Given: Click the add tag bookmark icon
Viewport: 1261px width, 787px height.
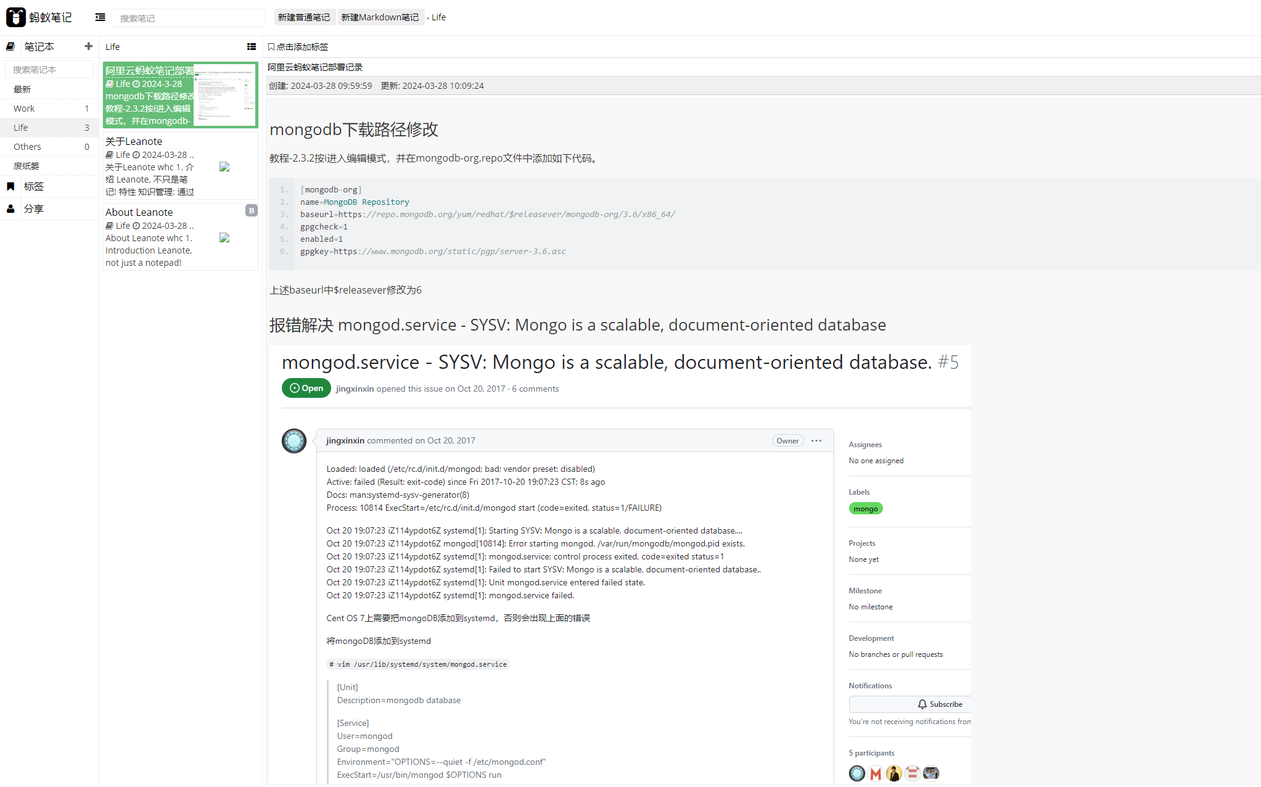Looking at the screenshot, I should (271, 47).
